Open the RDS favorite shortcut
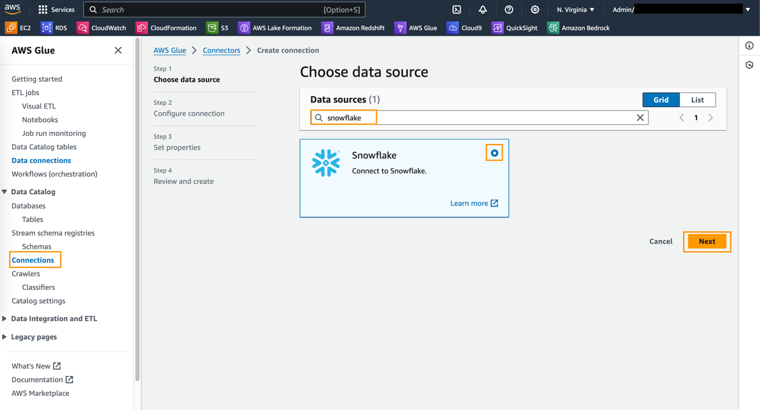760x410 pixels. click(x=54, y=28)
